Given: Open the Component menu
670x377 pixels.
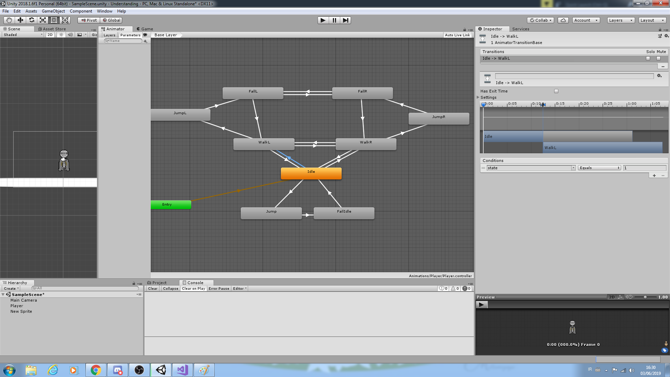Looking at the screenshot, I should point(81,11).
